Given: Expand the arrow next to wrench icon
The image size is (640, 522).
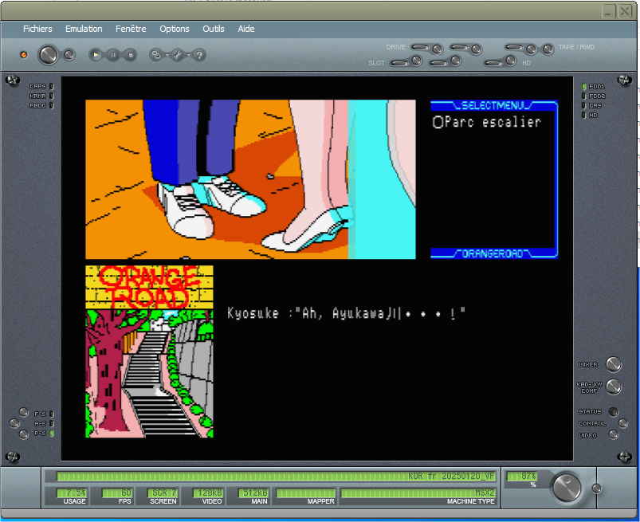Looking at the screenshot, I should point(188,55).
